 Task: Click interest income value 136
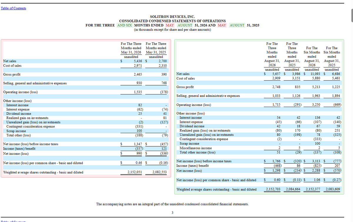(x=317, y=118)
